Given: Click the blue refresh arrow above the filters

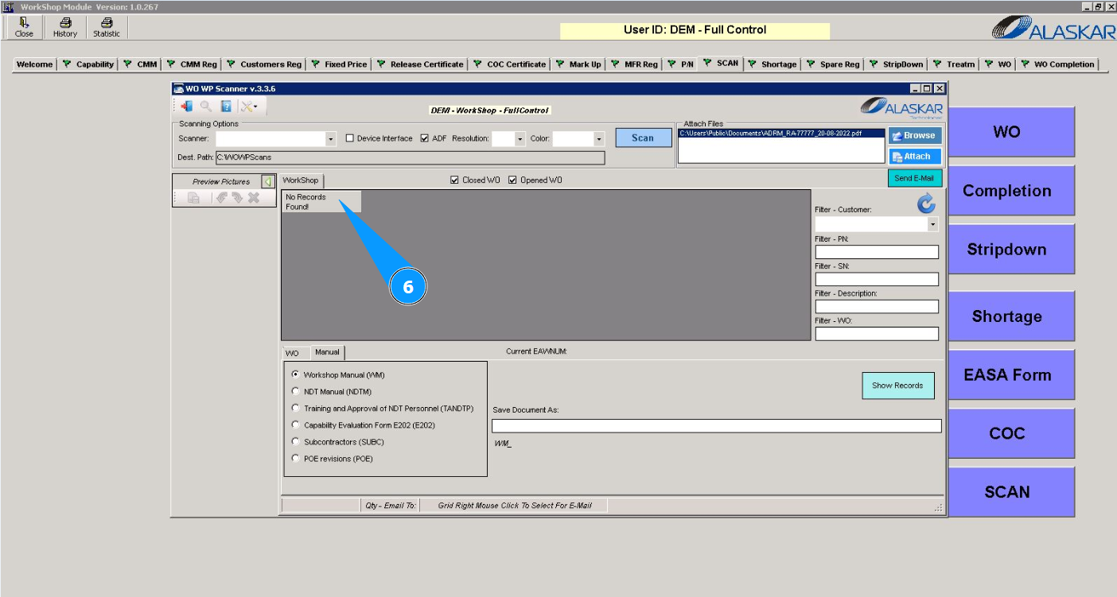Looking at the screenshot, I should pos(926,204).
